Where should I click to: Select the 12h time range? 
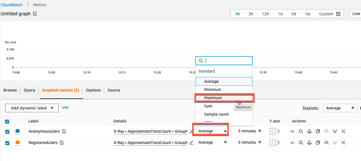(265, 14)
